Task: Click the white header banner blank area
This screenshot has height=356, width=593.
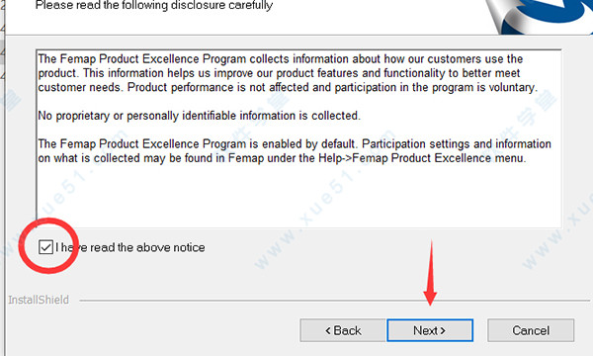Action: coord(379,17)
